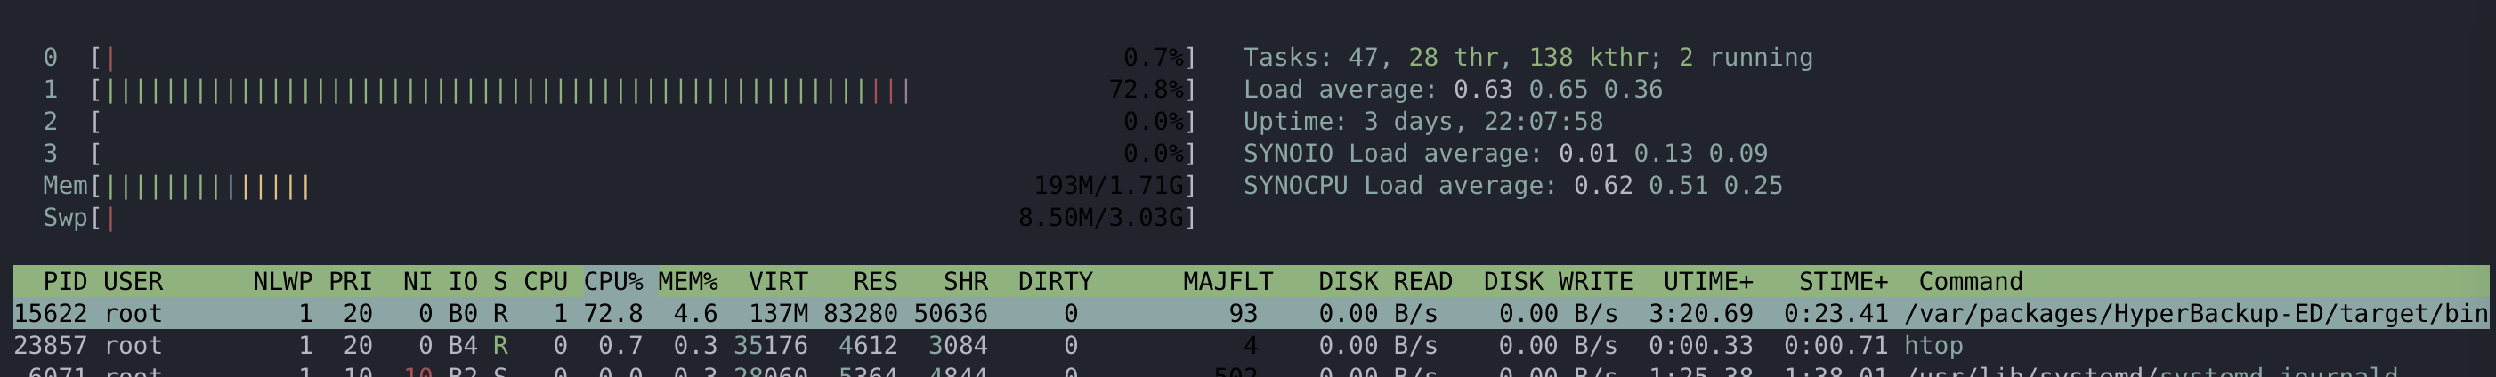The image size is (2496, 377).
Task: Sort by DIRTY column header
Action: pos(1055,281)
